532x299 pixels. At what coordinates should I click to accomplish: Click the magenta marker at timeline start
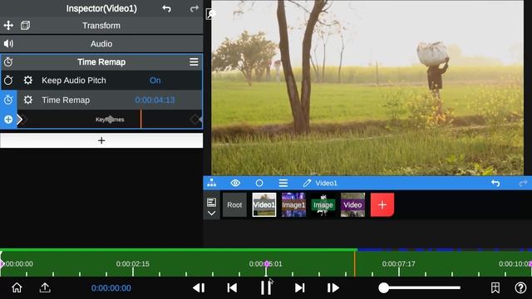click(x=2, y=264)
